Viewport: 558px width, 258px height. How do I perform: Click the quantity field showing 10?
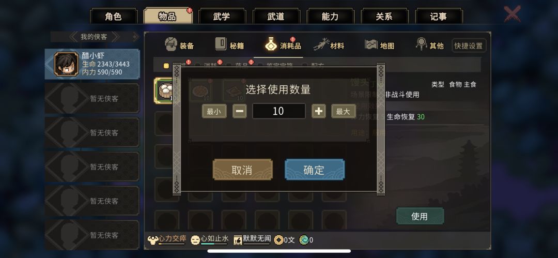pyautogui.click(x=278, y=111)
